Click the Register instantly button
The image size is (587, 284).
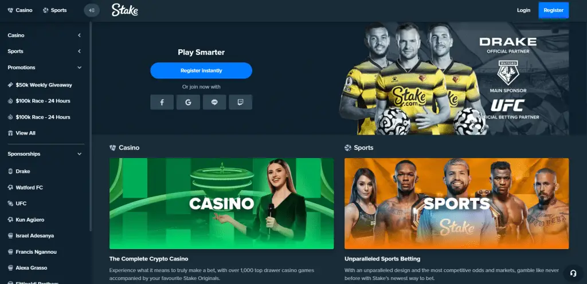[201, 70]
